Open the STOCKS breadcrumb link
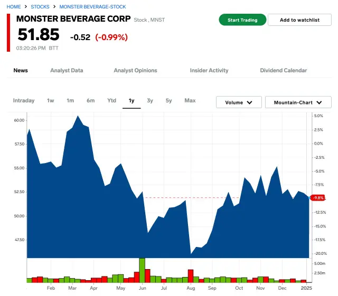Screen dimensions: 338x296 pyautogui.click(x=40, y=7)
